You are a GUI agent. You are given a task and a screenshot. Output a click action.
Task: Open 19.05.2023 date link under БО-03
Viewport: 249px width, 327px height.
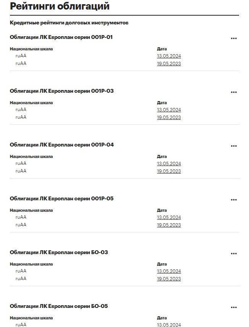tap(169, 279)
